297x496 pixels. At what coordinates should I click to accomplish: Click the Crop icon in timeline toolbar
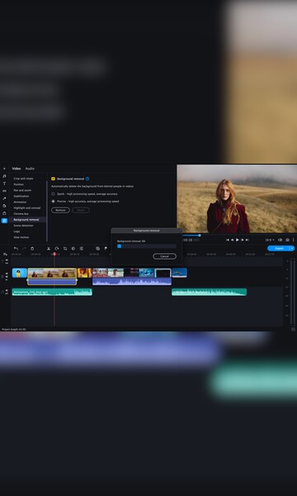[65, 249]
